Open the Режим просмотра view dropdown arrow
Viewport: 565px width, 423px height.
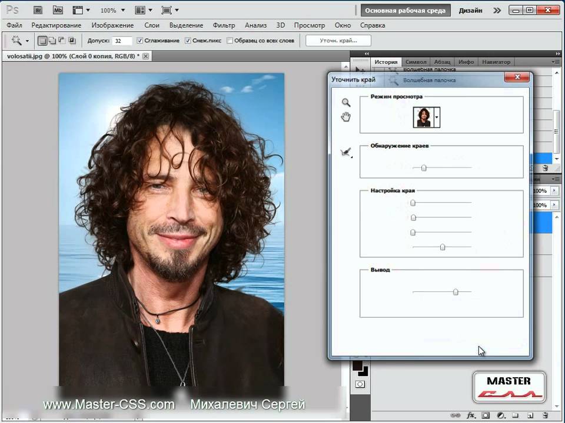437,117
